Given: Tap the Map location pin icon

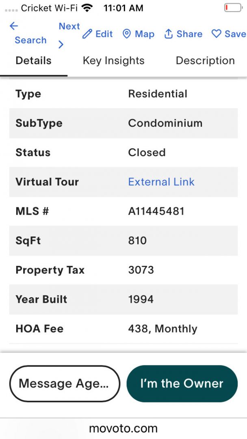Looking at the screenshot, I should [x=127, y=34].
